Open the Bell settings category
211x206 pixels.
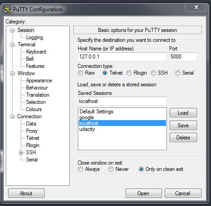(30, 59)
